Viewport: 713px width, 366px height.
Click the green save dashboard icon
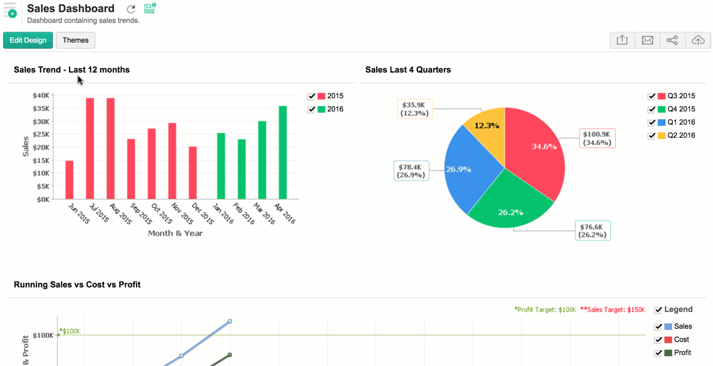[150, 8]
